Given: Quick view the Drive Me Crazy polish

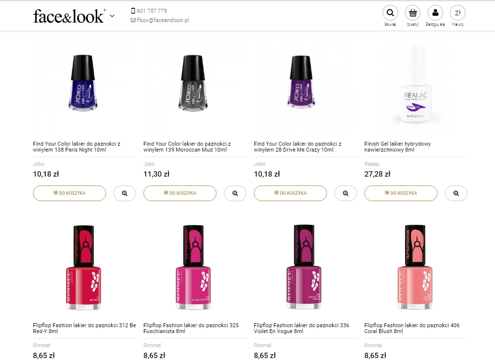Looking at the screenshot, I should coord(346,193).
